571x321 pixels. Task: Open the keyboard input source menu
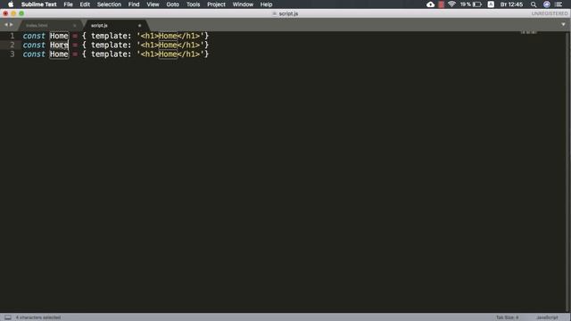tap(491, 4)
